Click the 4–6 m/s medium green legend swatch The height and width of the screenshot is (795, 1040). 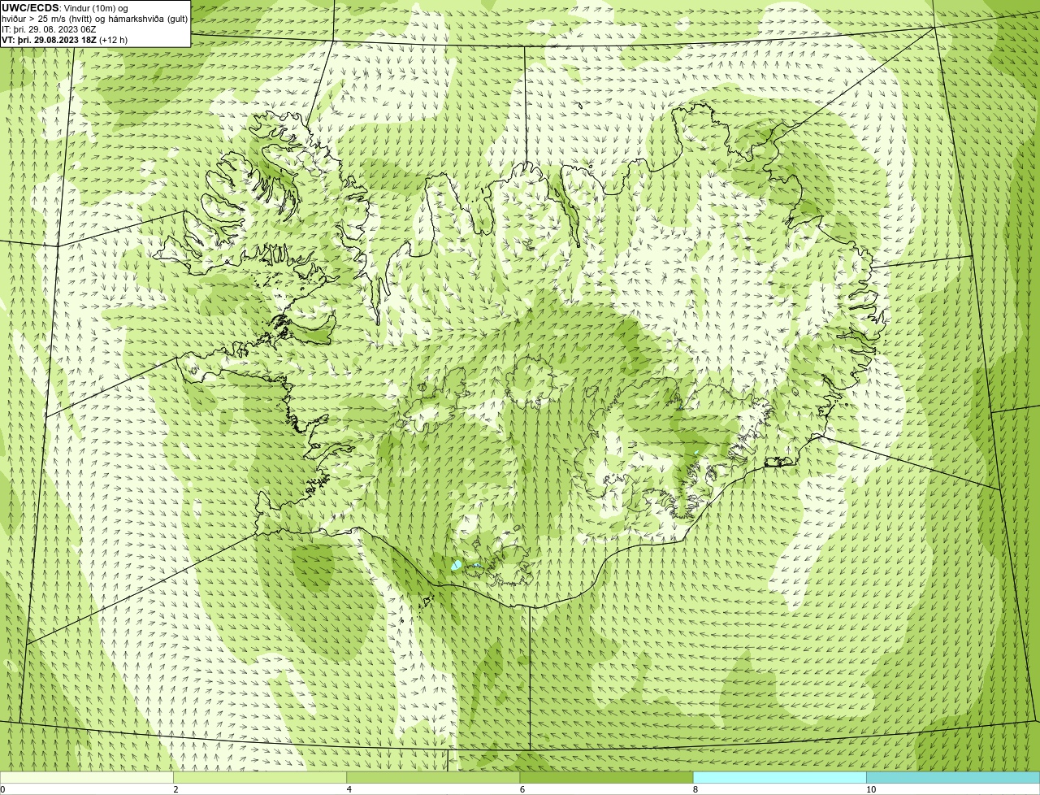pyautogui.click(x=433, y=778)
